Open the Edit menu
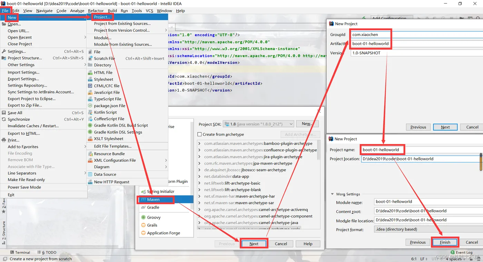 [x=16, y=11]
